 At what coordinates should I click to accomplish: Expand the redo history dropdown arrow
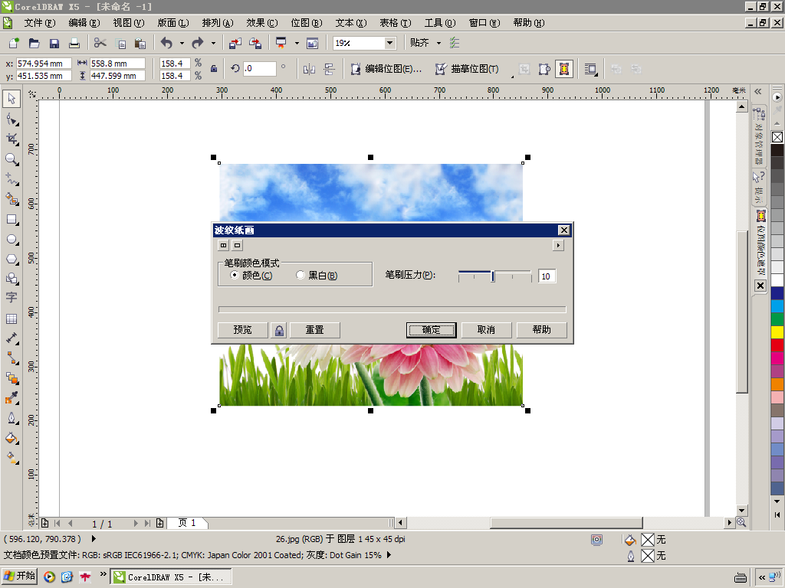(213, 43)
